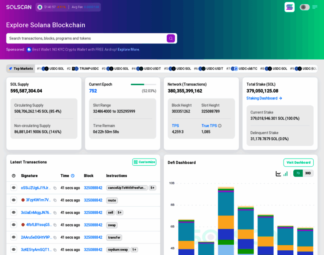Open the Solana network selector icon

(x=289, y=7)
